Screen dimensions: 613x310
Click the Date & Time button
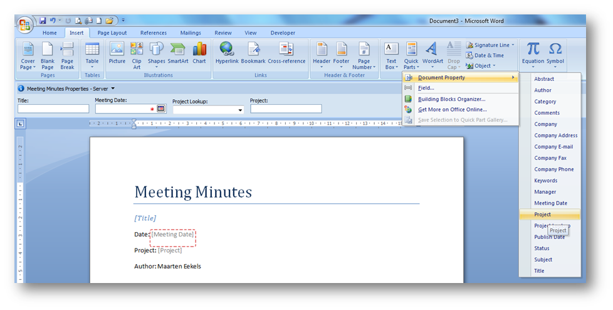[x=485, y=56]
